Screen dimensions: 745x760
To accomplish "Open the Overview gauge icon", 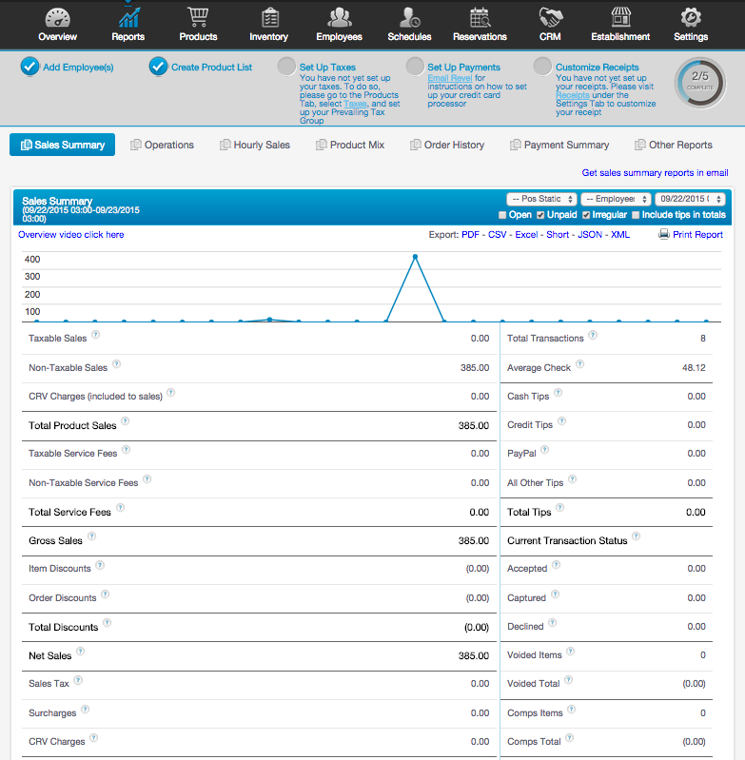I will 58,18.
